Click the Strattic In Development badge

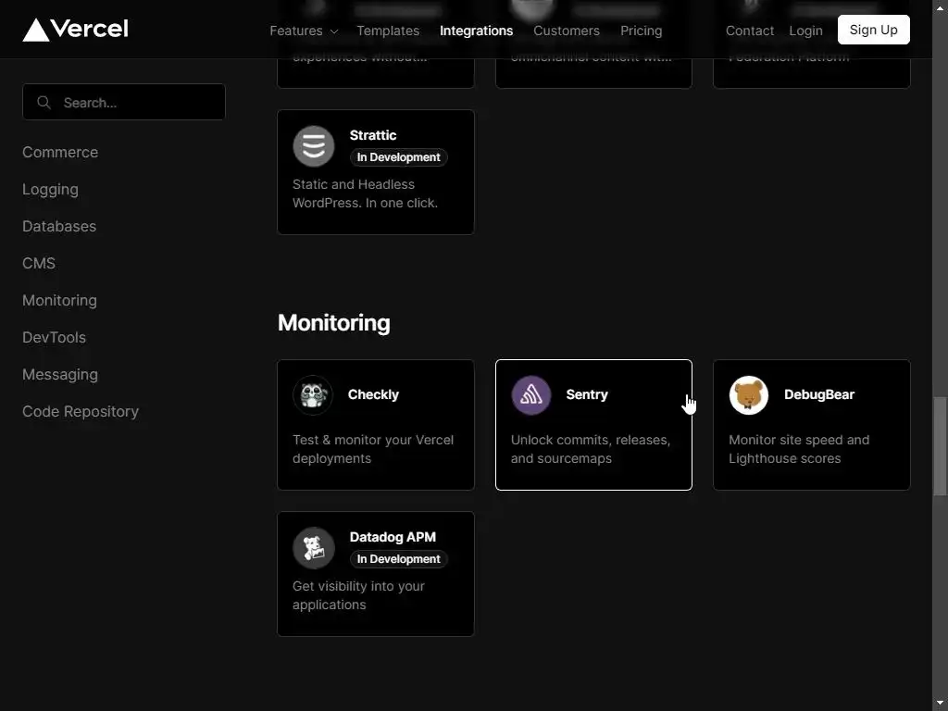coord(398,157)
